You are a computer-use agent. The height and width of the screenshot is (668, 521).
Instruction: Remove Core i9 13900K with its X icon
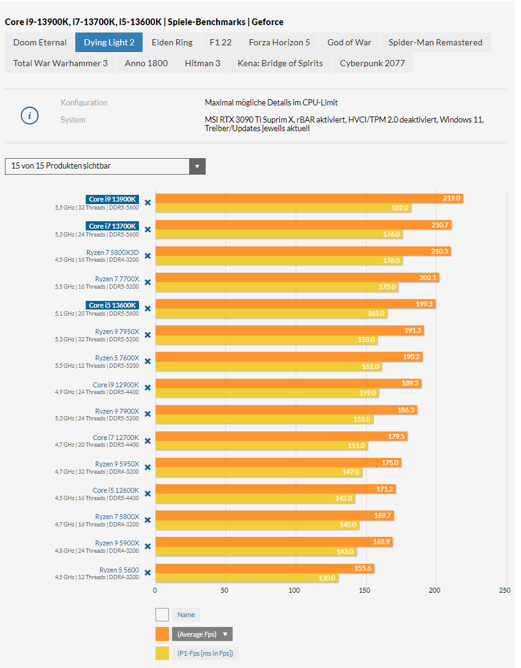coord(148,203)
